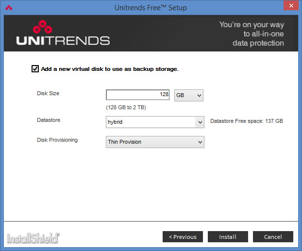Click the Disk Provisioning label
Image resolution: width=302 pixels, height=251 pixels.
tap(57, 140)
